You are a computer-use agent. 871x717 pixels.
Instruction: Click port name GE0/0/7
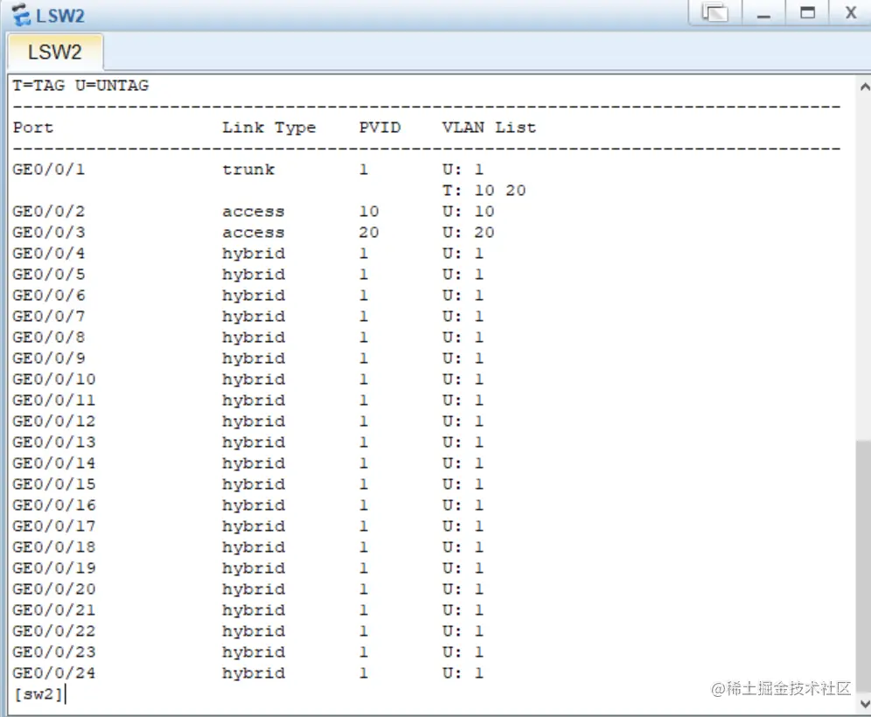pyautogui.click(x=49, y=317)
